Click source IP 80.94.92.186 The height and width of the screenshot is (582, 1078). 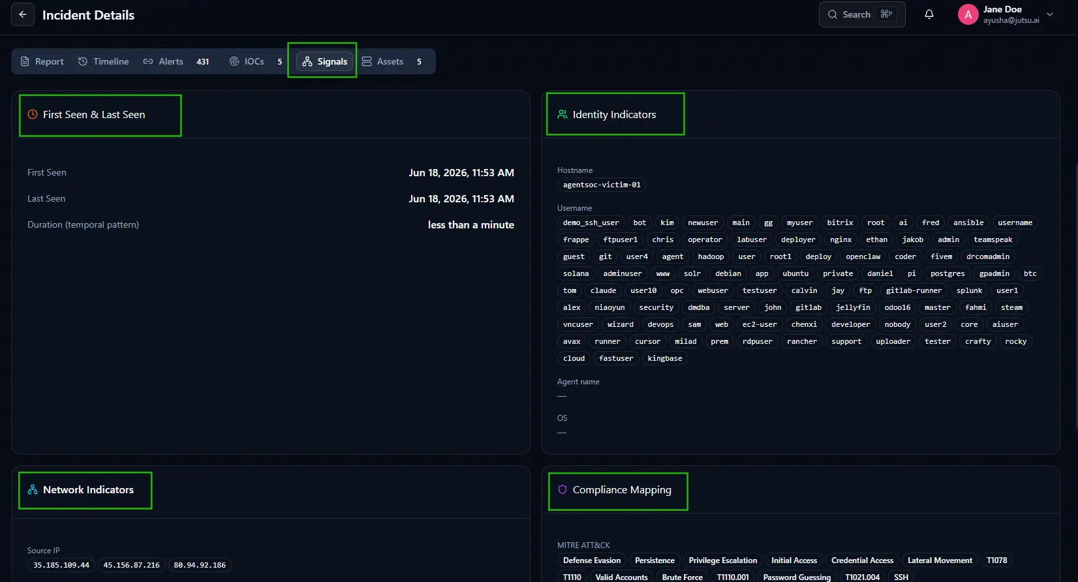pos(200,565)
